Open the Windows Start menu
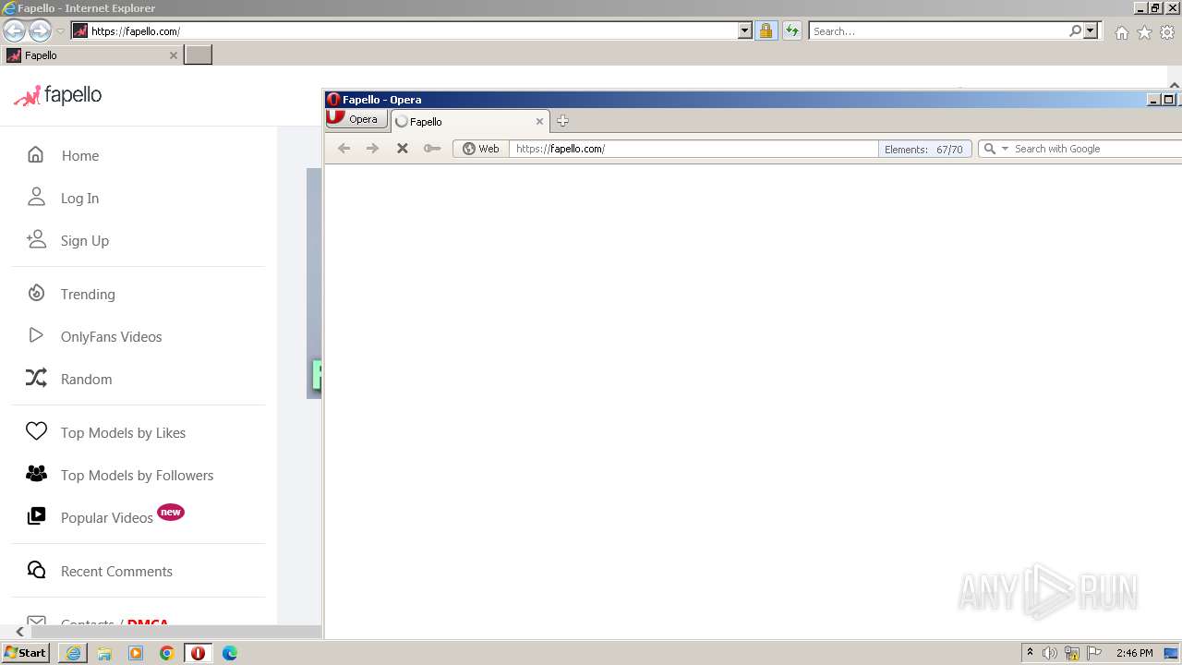Screen dimensions: 1182x665 pos(26,653)
